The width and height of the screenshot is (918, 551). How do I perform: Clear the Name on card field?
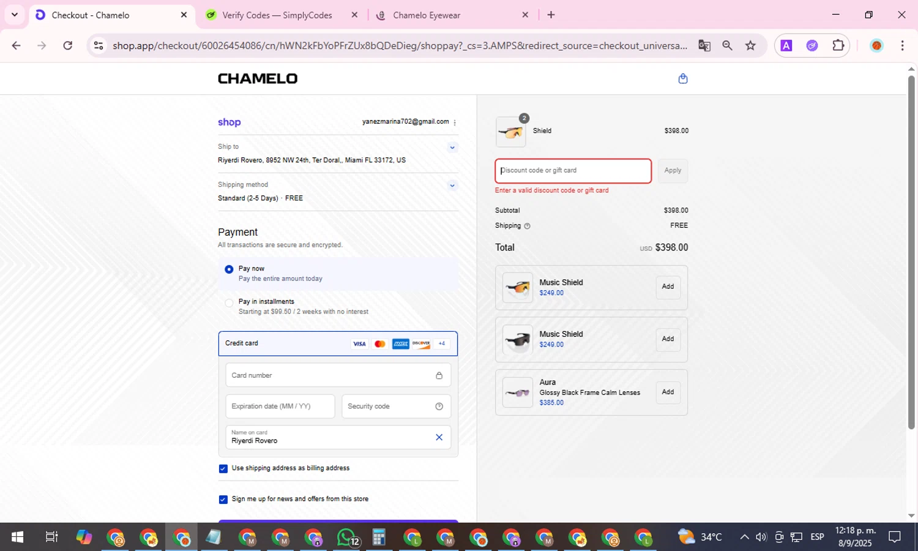point(439,437)
